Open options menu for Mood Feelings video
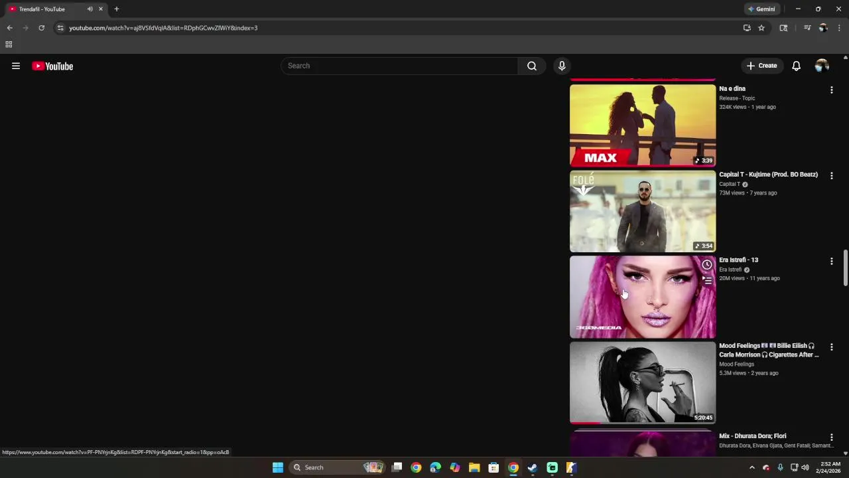Screen dimensions: 849x478 (831, 347)
